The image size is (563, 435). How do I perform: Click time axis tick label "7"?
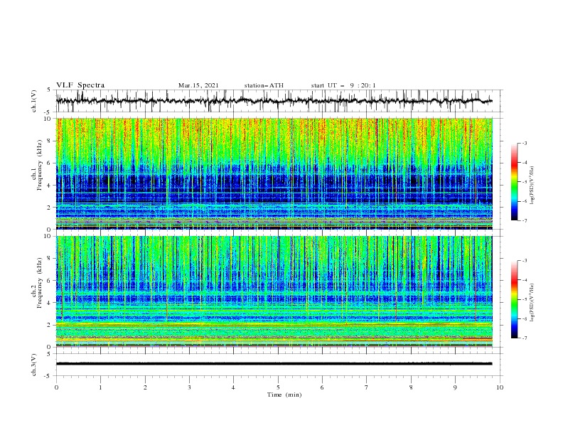(x=367, y=387)
